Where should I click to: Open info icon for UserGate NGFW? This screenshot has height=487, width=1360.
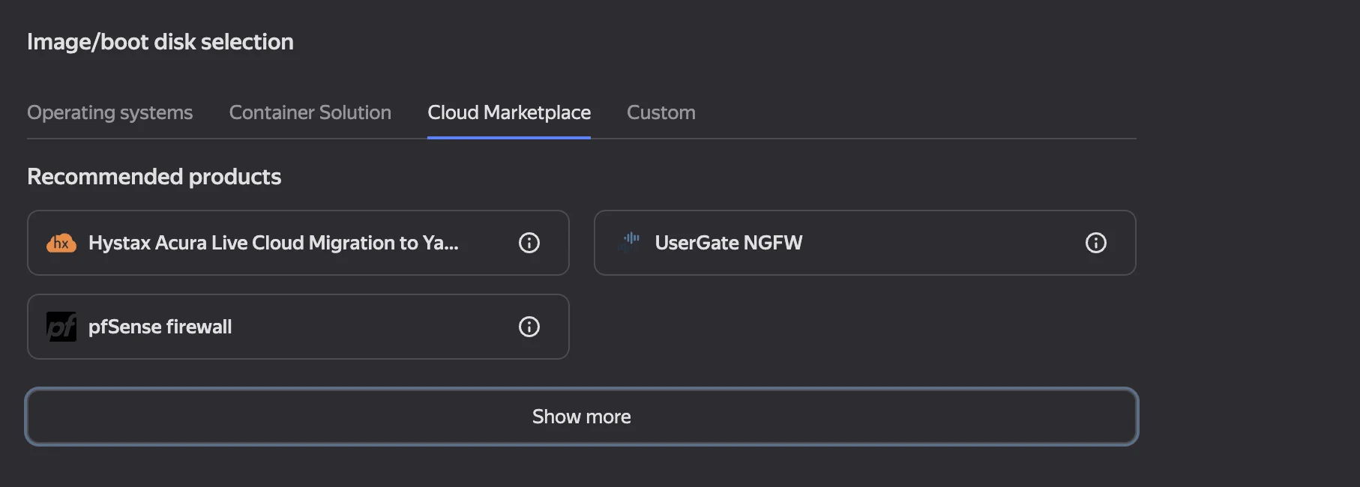point(1096,243)
